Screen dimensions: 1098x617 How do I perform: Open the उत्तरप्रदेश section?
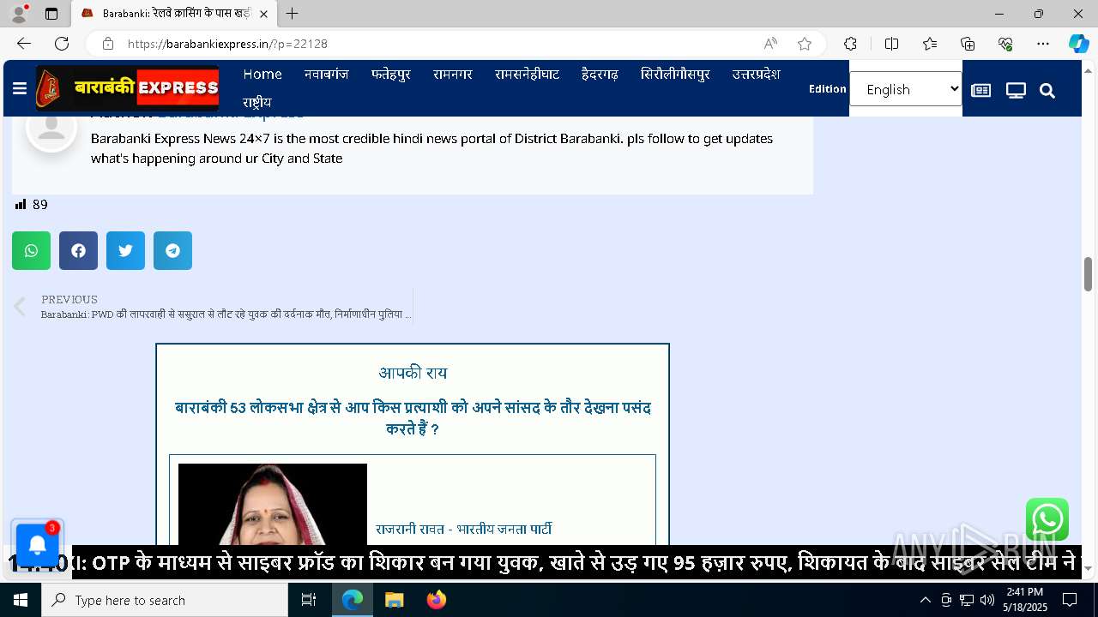click(756, 75)
